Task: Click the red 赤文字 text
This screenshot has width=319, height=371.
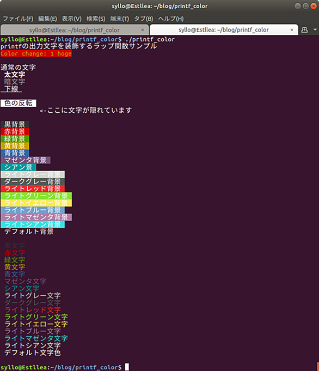Action: pyautogui.click(x=15, y=253)
